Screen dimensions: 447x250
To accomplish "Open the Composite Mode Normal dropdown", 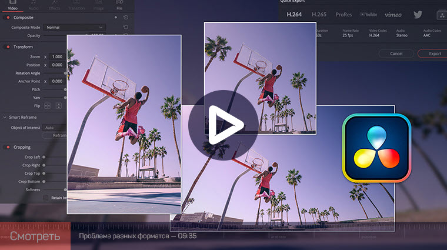I will 75,28.
